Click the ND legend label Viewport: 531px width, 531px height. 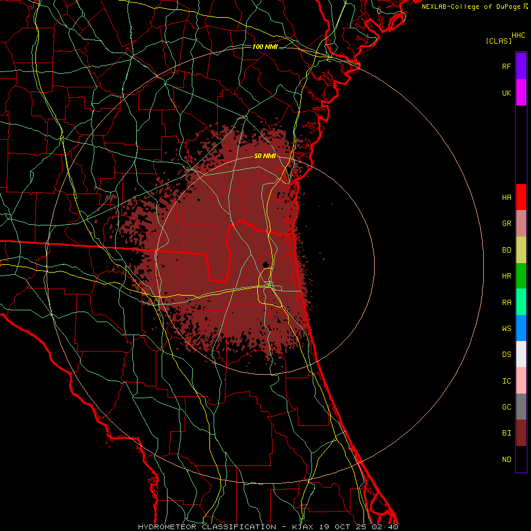pos(506,460)
